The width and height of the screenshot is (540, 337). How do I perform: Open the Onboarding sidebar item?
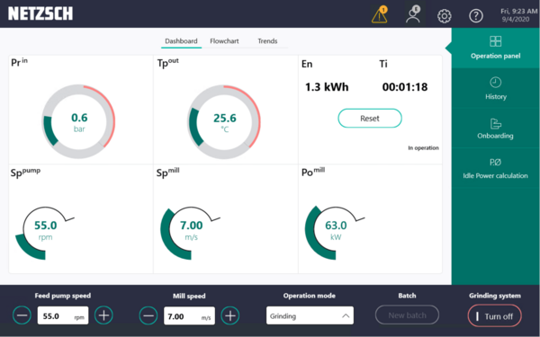coord(496,129)
